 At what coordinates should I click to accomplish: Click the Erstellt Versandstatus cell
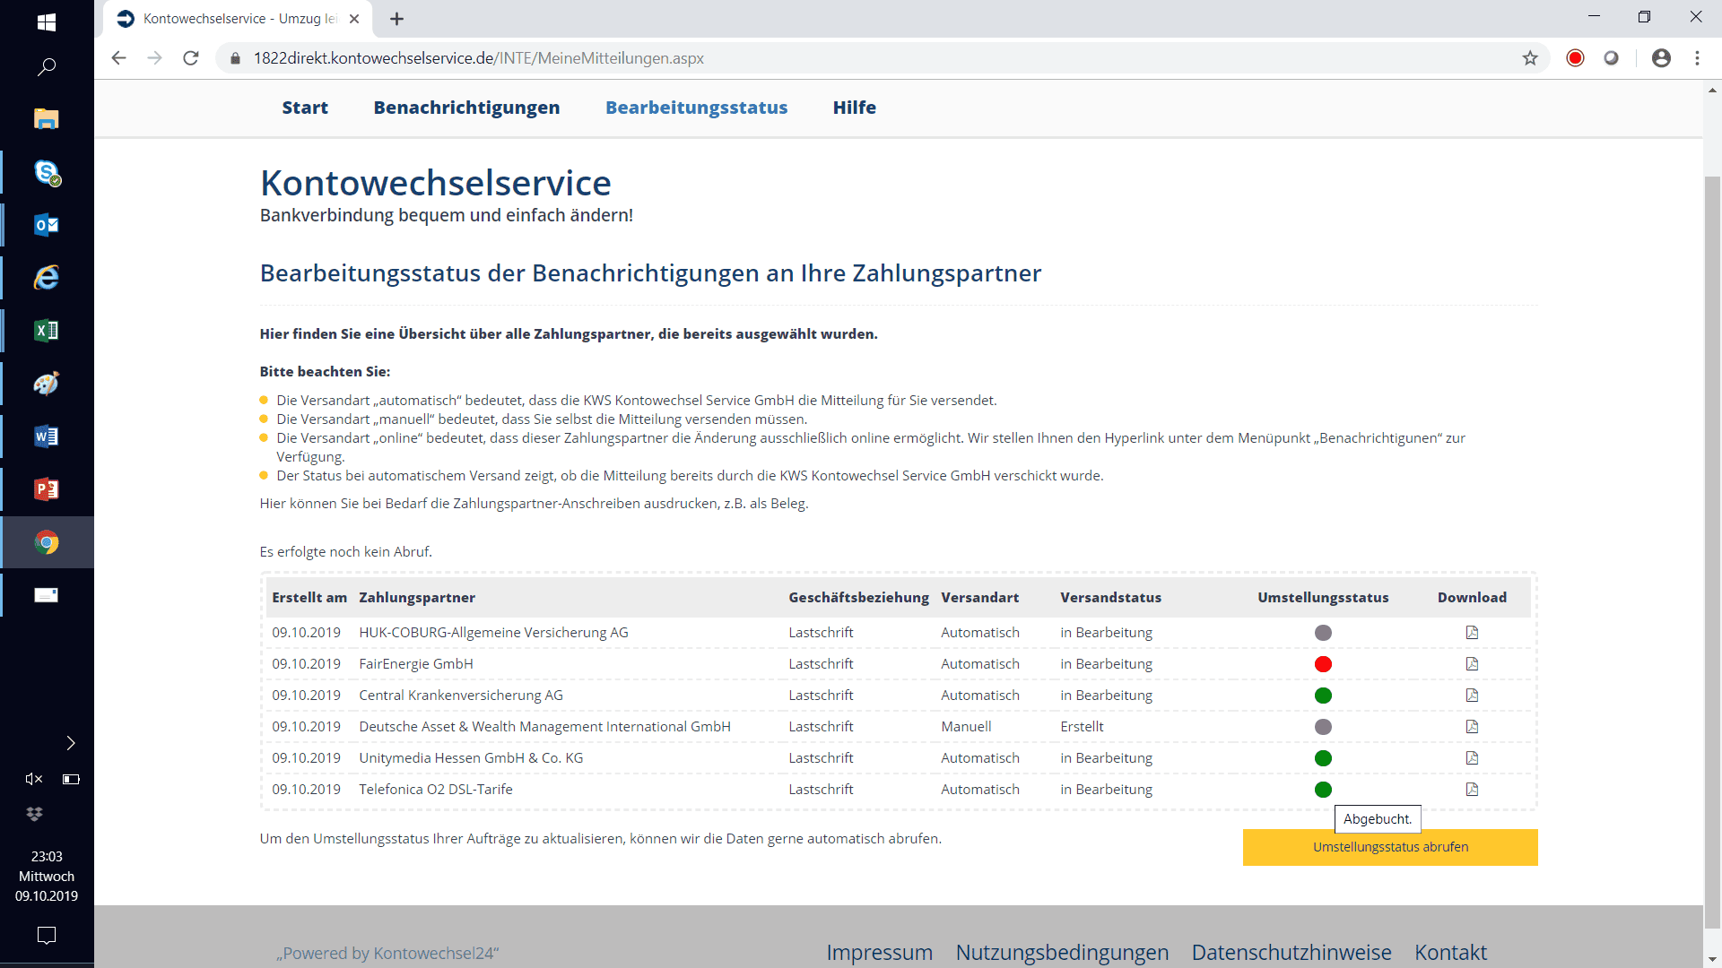coord(1082,727)
